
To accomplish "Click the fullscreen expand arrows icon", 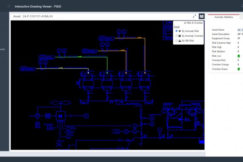I will coord(194,16).
